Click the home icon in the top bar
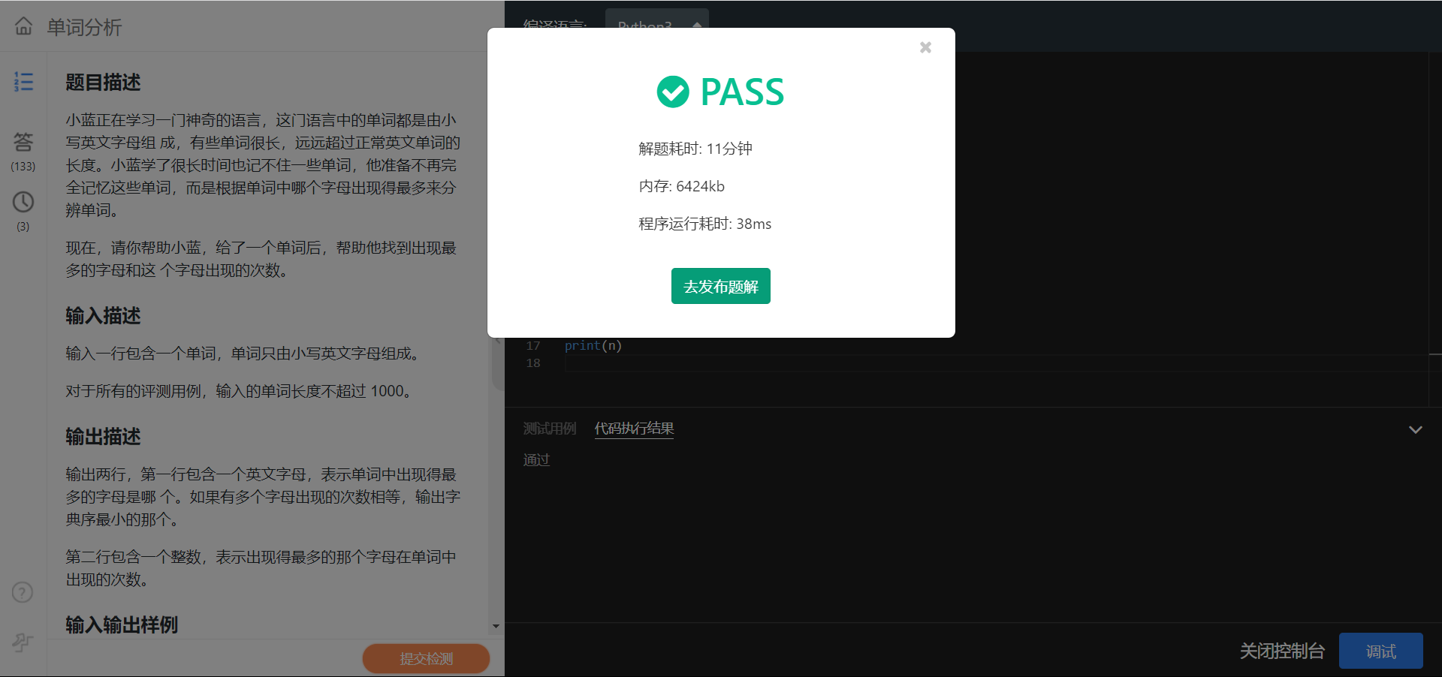 coord(23,26)
